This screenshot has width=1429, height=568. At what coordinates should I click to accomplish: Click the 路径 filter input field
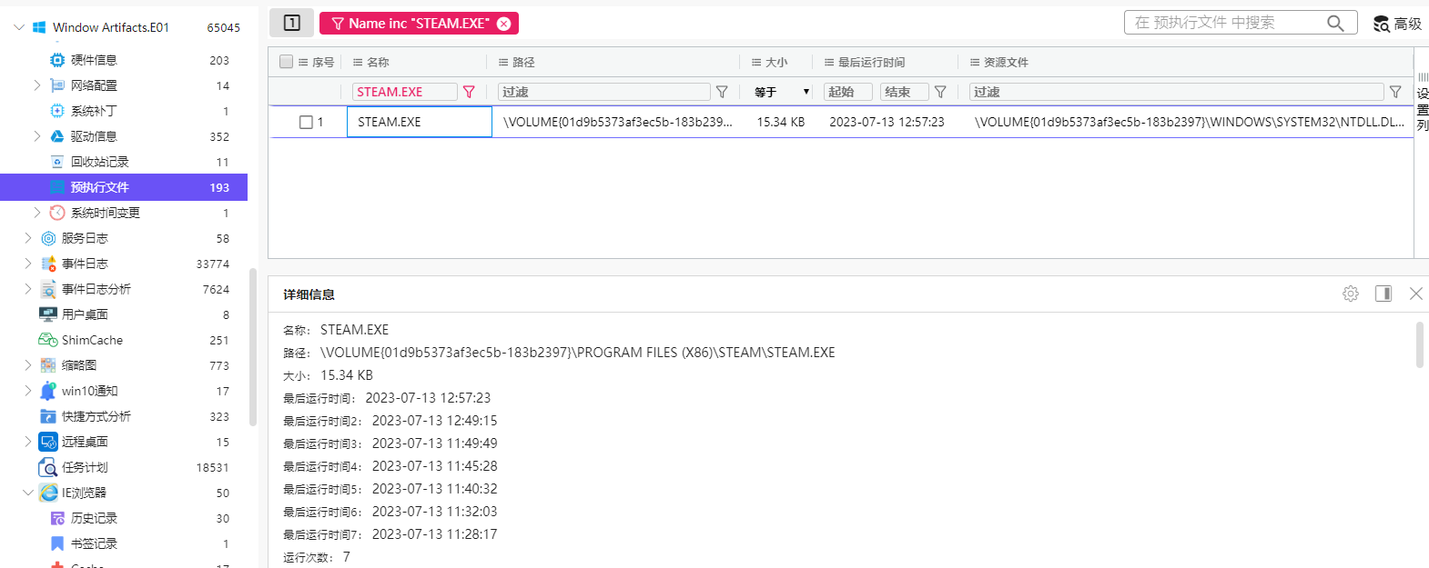click(x=604, y=92)
